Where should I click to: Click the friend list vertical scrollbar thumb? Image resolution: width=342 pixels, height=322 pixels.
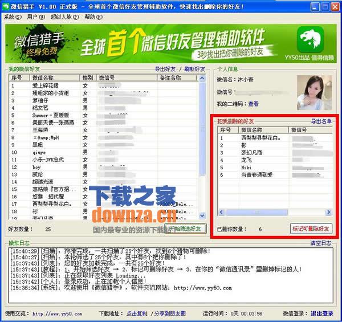click(202, 129)
